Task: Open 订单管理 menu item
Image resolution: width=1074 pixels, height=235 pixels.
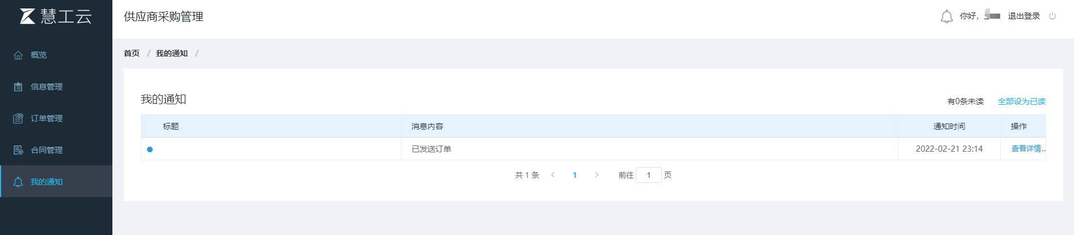Action: click(47, 118)
